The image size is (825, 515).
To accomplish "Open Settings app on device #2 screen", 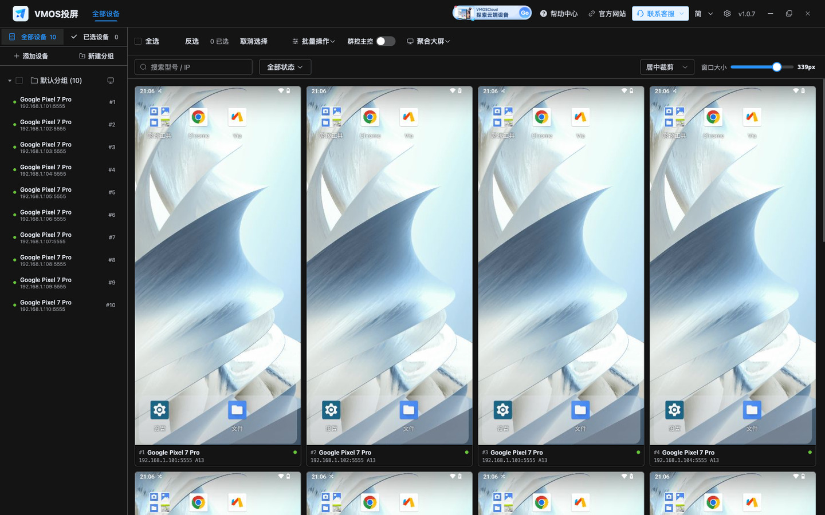I will 331,410.
